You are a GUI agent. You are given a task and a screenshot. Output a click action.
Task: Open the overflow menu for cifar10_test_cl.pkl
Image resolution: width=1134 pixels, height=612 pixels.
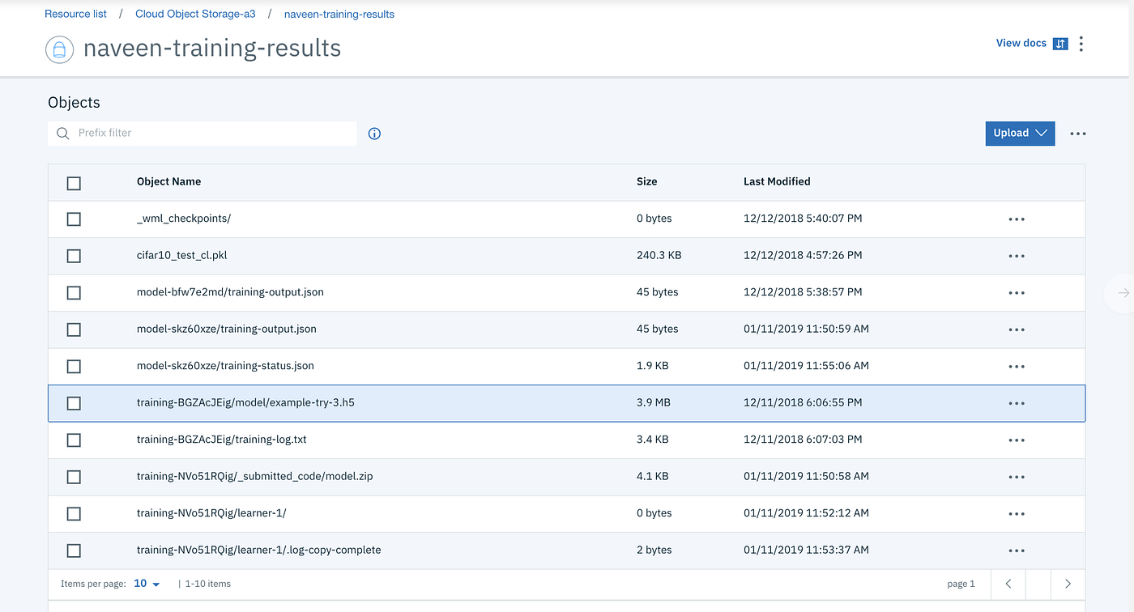[x=1017, y=255]
